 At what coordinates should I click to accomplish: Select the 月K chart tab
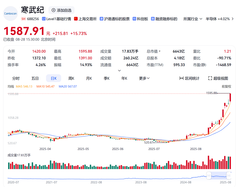click(89, 78)
